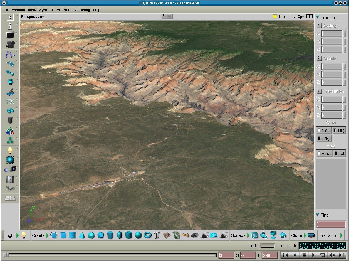Image resolution: width=349 pixels, height=261 pixels.
Task: Open the Perspective view dropdown
Action: click(x=32, y=17)
